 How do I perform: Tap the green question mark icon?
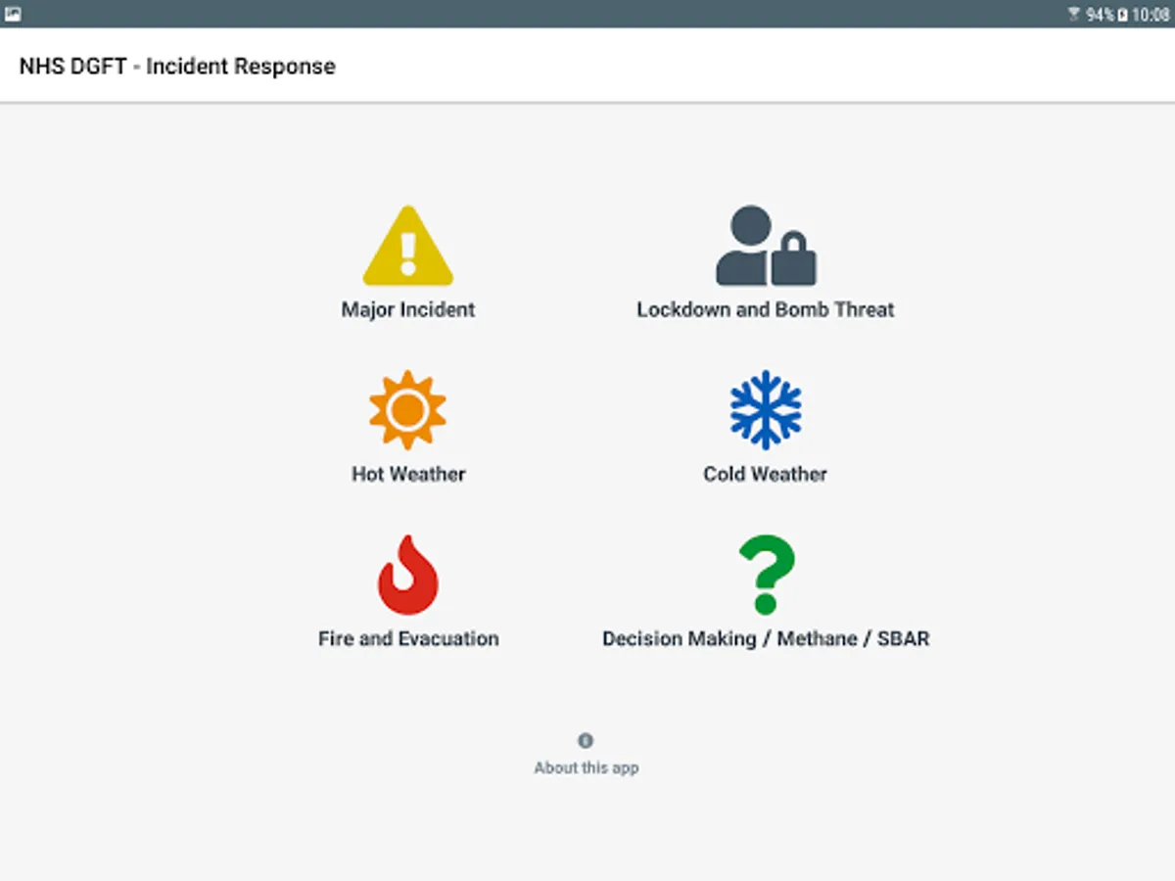[x=767, y=575]
